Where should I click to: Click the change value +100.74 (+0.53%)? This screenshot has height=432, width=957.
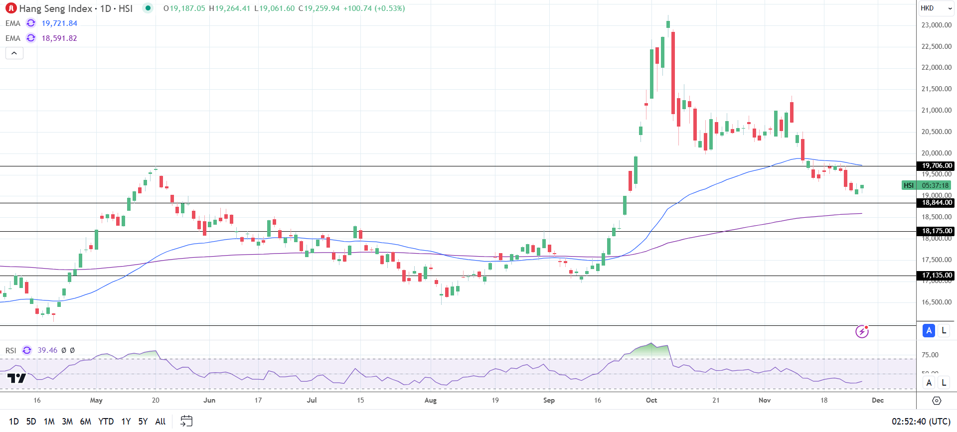tap(374, 8)
